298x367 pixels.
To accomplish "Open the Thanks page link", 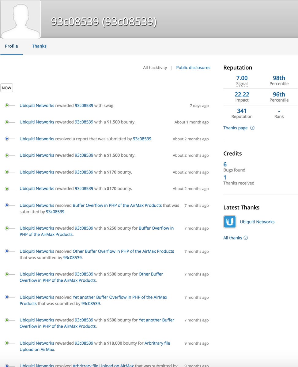I will click(x=235, y=128).
